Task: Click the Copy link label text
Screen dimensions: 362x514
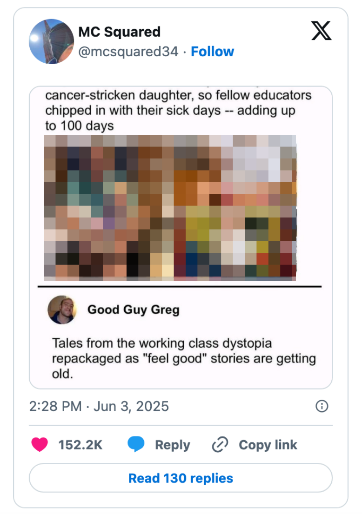Action: pos(268,445)
